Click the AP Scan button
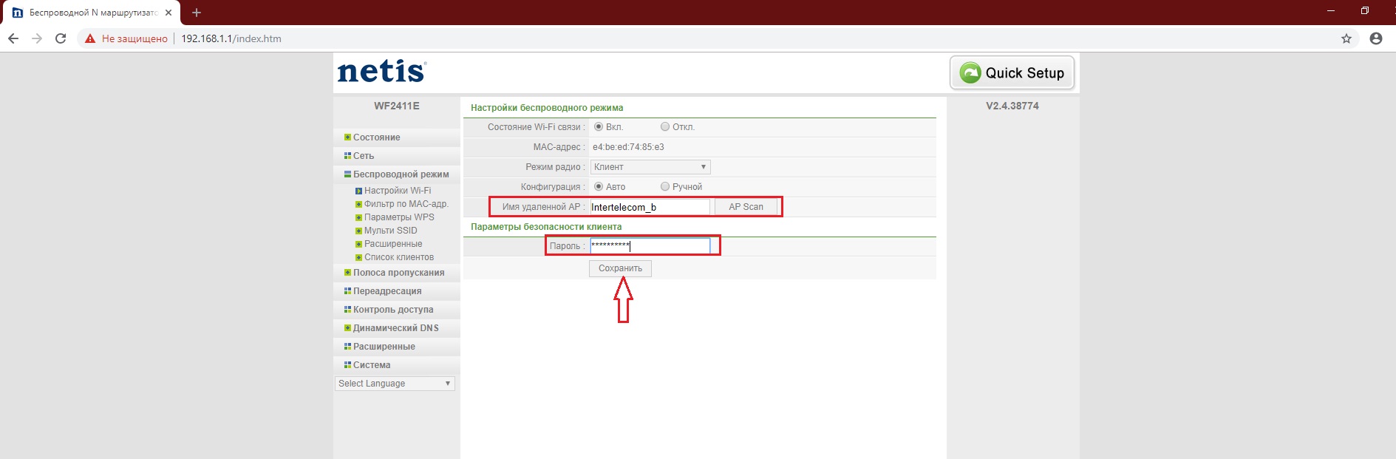The image size is (1396, 459). pyautogui.click(x=746, y=207)
